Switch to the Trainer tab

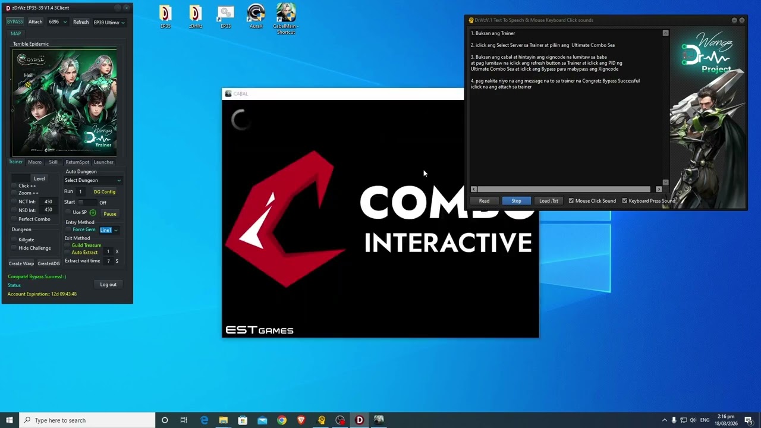tap(15, 162)
